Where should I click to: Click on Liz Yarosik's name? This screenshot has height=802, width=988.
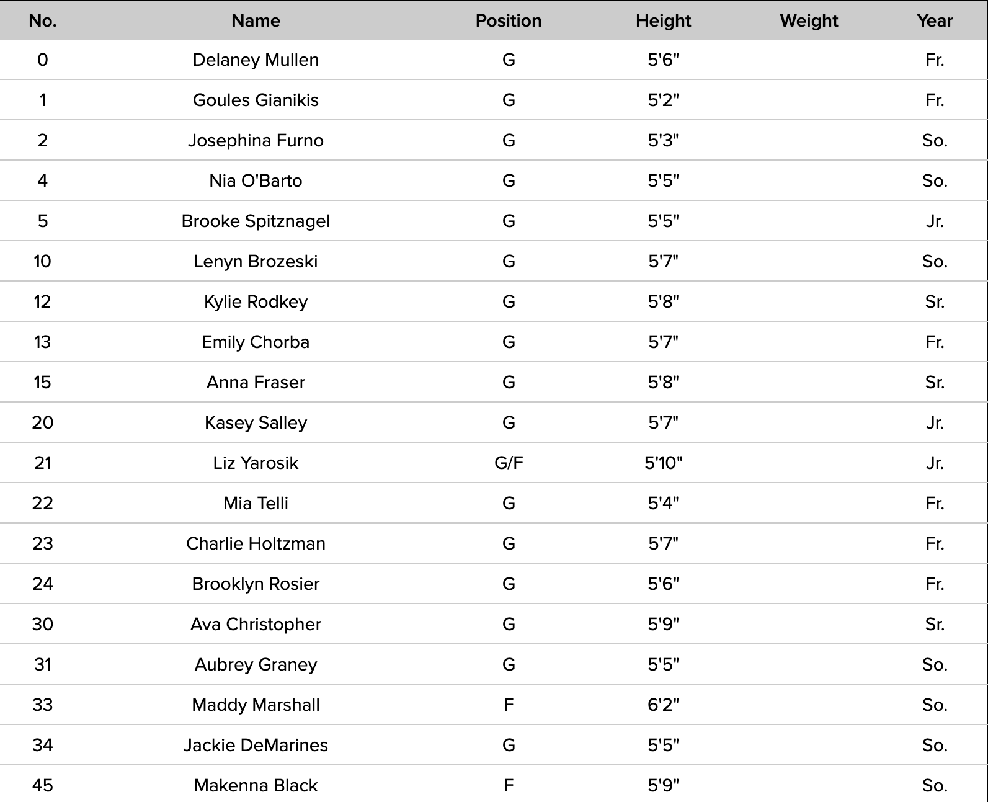(256, 463)
